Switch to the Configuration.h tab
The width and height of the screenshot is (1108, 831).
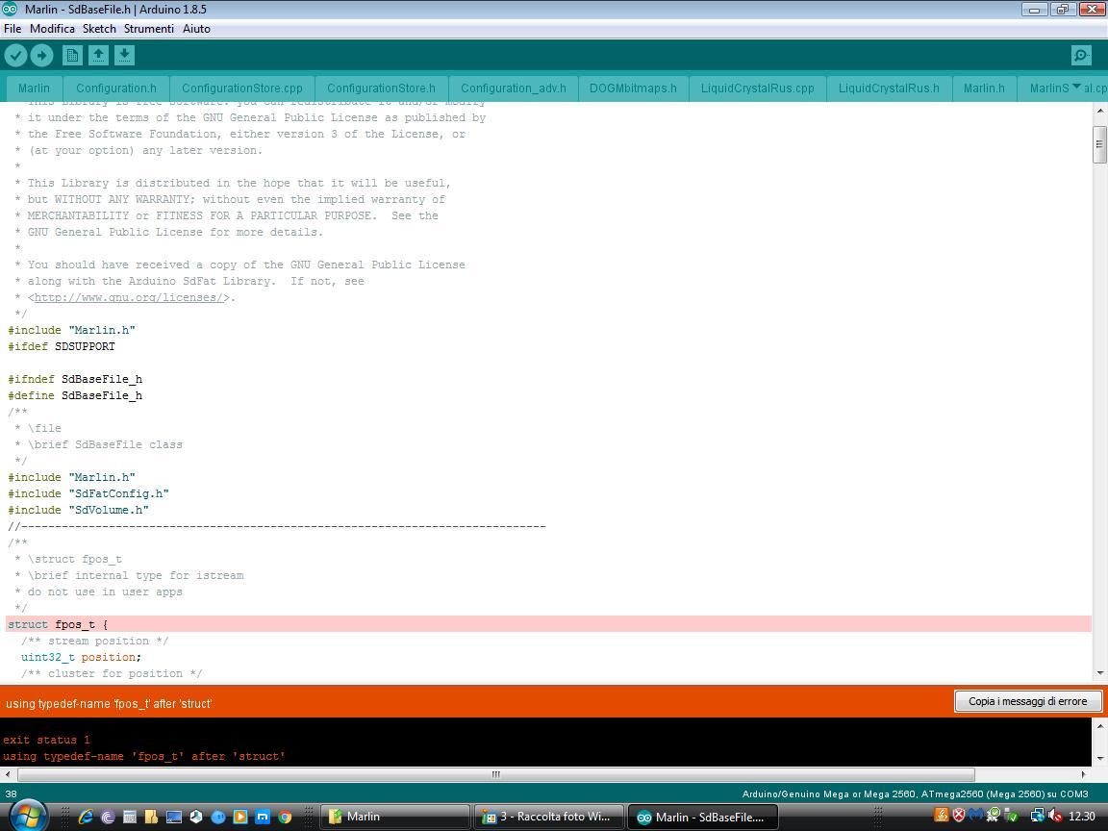(115, 88)
